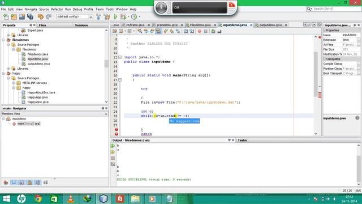The height and width of the screenshot is (204, 362).
Task: Open the Profile Project dropdown arrow
Action: coord(139,16)
